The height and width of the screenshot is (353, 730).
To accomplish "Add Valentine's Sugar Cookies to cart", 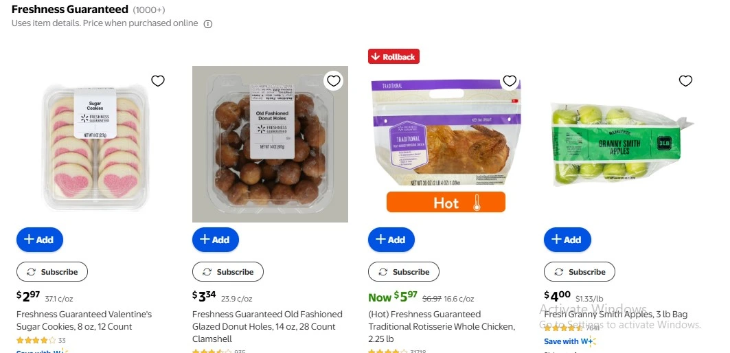I will pos(40,240).
